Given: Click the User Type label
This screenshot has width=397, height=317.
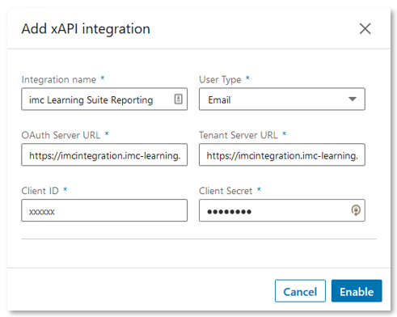Looking at the screenshot, I should pyautogui.click(x=220, y=79).
